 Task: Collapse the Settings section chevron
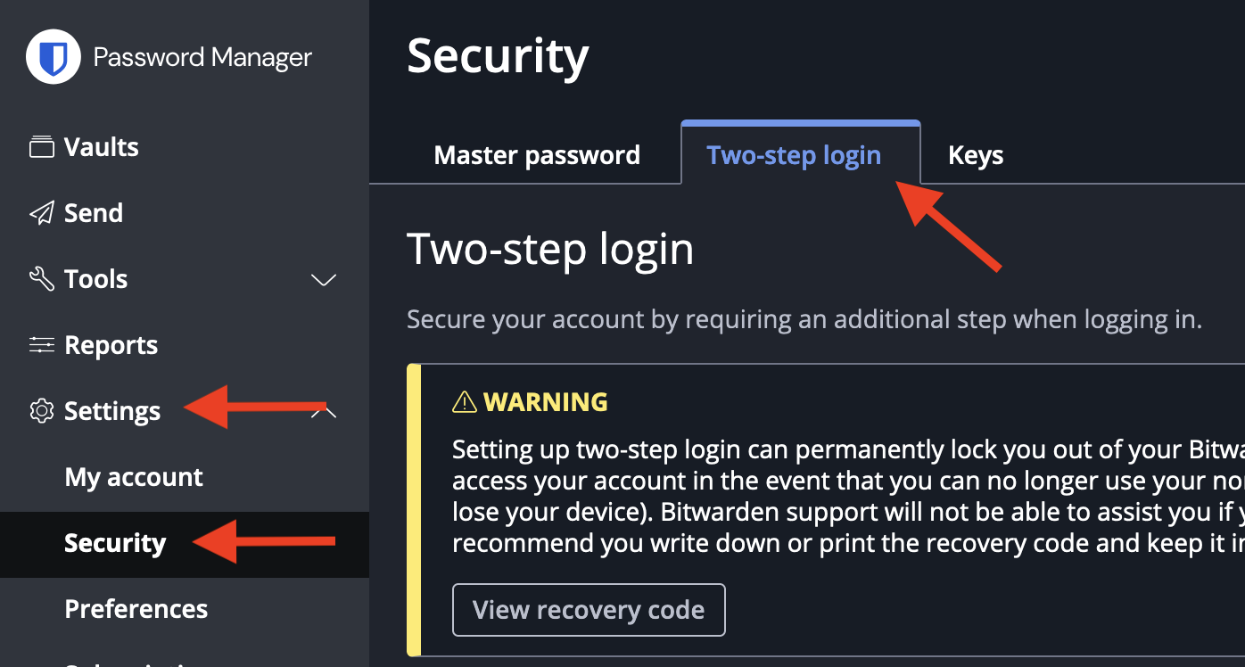coord(323,410)
